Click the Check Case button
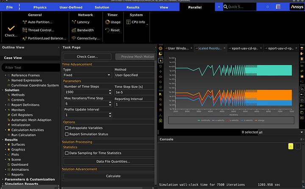Screen dimensions: 305x189 (x=87, y=57)
